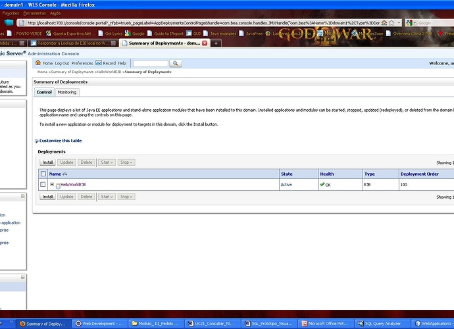
Task: Open Web Development taskbar item
Action: tap(99, 324)
